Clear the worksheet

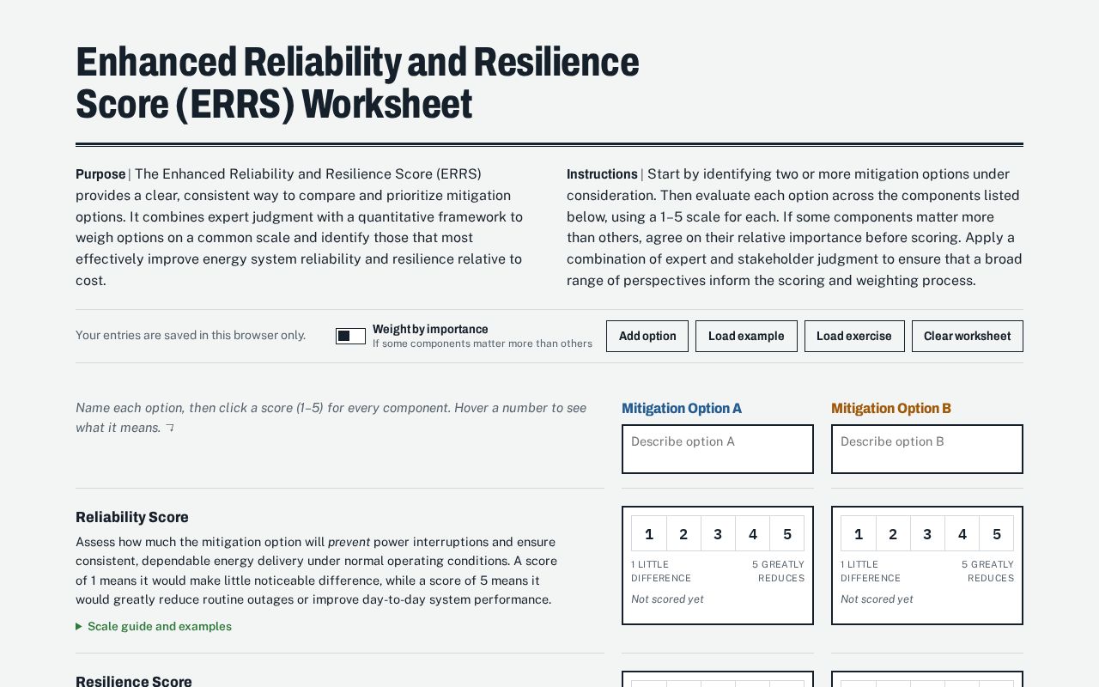968,336
